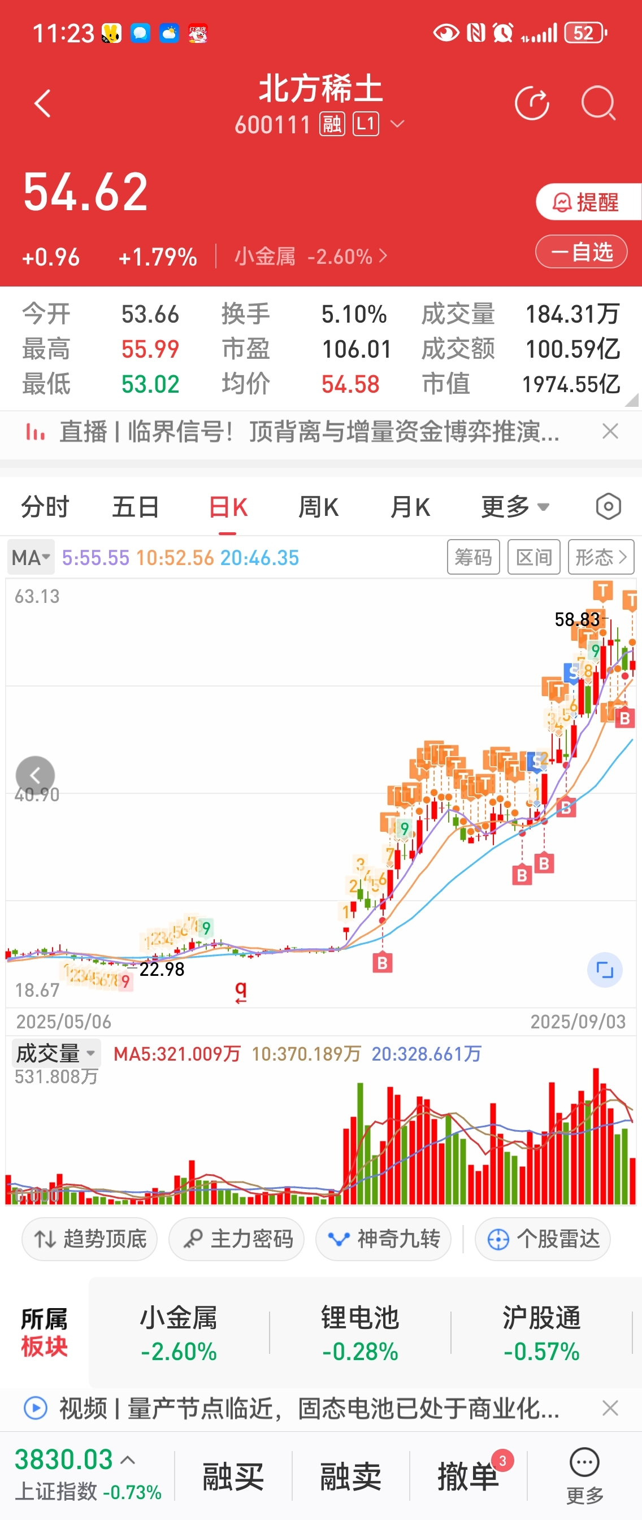642x1520 pixels.
Task: Tap the NFC status bar icon
Action: [476, 33]
